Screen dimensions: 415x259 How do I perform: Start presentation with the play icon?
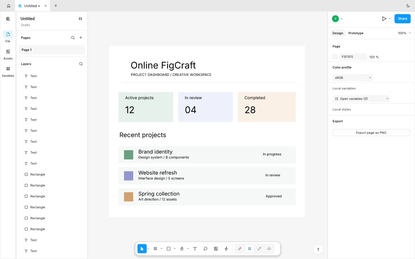[x=384, y=19]
